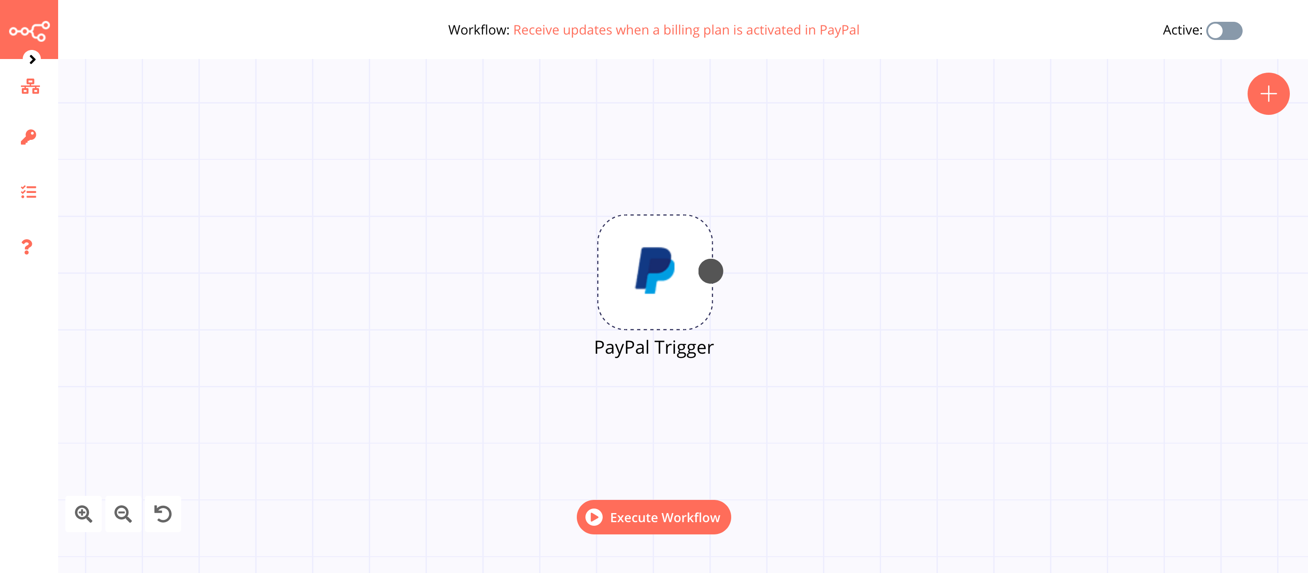This screenshot has width=1308, height=573.
Task: Execute the current workflow
Action: [653, 517]
